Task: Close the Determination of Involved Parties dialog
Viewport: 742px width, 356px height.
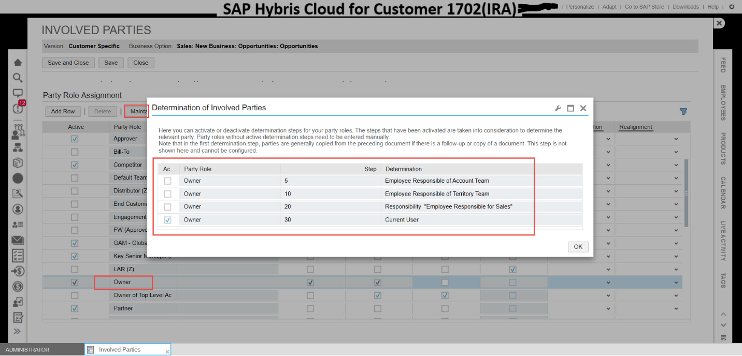Action: tap(583, 108)
